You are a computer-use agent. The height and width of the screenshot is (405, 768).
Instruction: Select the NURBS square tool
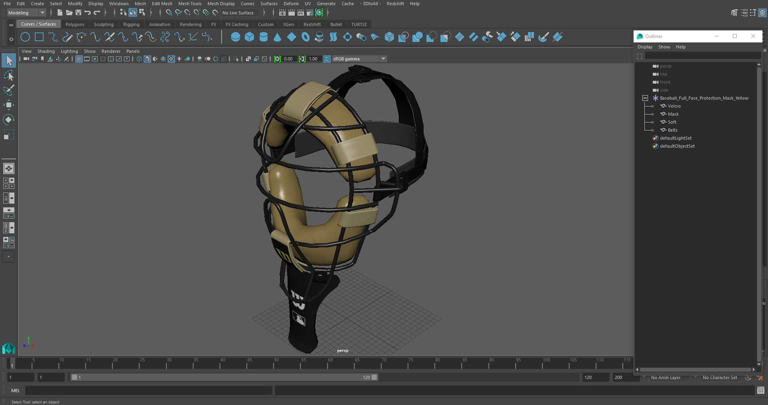39,37
